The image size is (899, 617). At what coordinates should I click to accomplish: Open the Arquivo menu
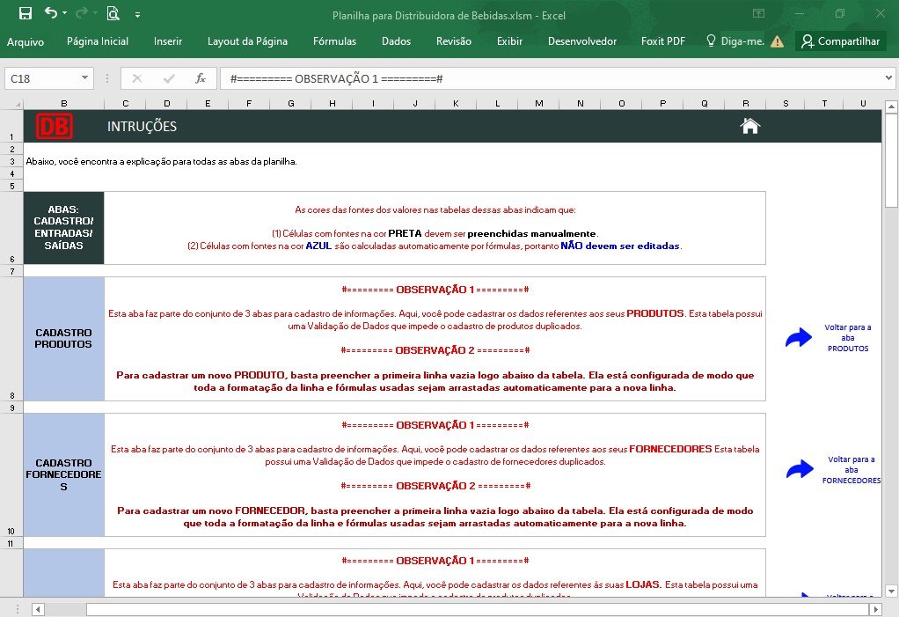26,41
